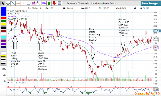The width and height of the screenshot is (161, 96).
Task: Pick the dark purple color swatch
Action: (x=3, y=41)
